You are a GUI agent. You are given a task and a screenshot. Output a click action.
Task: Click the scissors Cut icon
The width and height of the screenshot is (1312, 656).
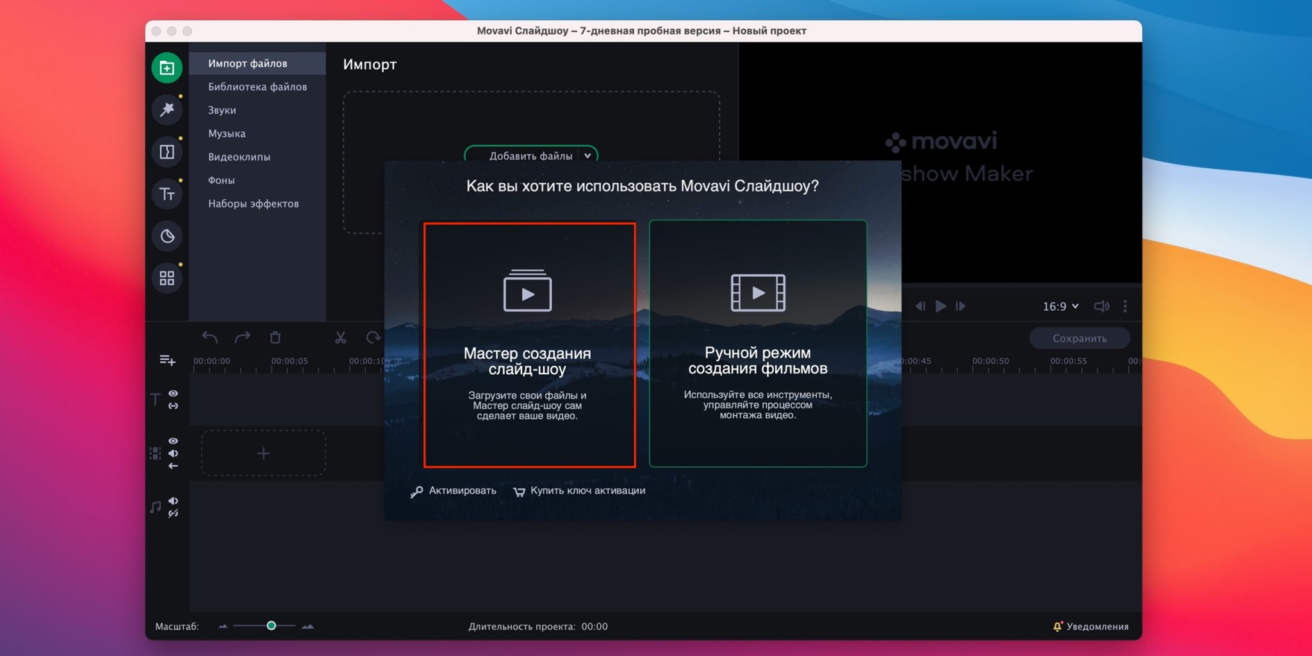coord(341,337)
